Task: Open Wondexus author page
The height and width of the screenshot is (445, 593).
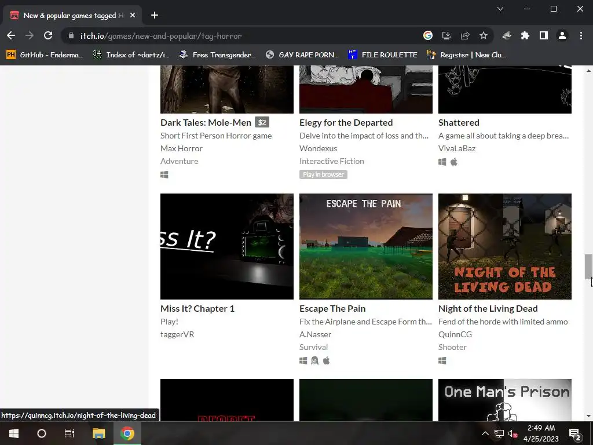Action: [318, 148]
